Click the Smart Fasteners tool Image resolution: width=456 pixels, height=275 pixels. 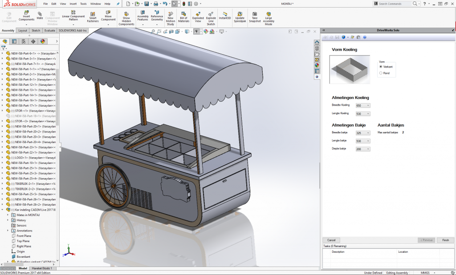click(x=93, y=17)
